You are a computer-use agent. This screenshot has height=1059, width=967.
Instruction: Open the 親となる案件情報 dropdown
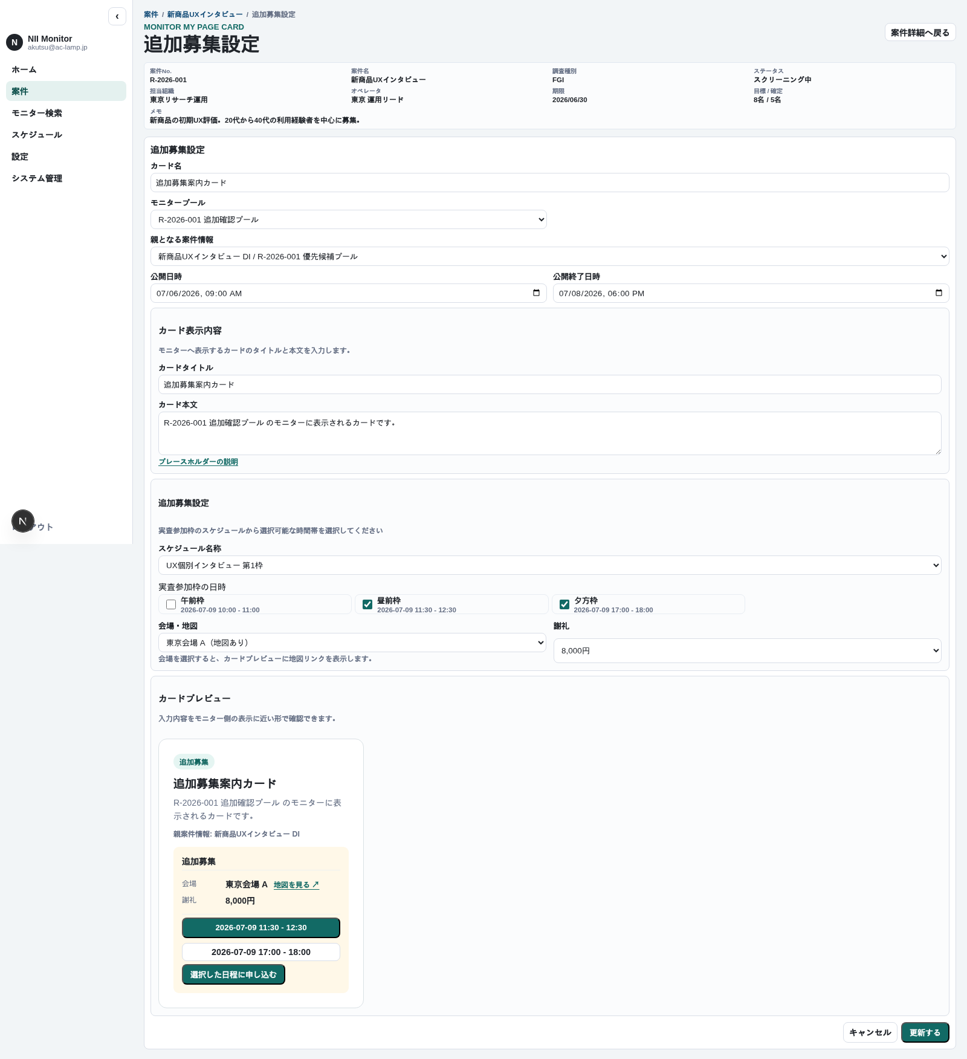tap(550, 256)
